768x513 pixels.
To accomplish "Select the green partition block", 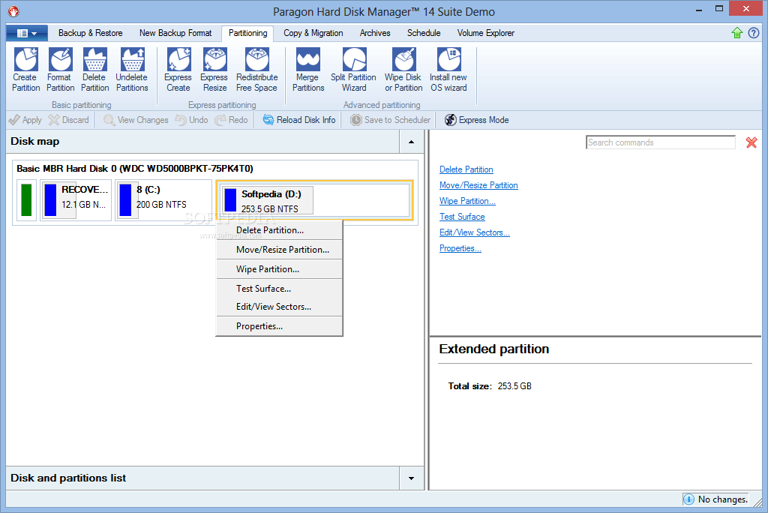I will [x=26, y=200].
